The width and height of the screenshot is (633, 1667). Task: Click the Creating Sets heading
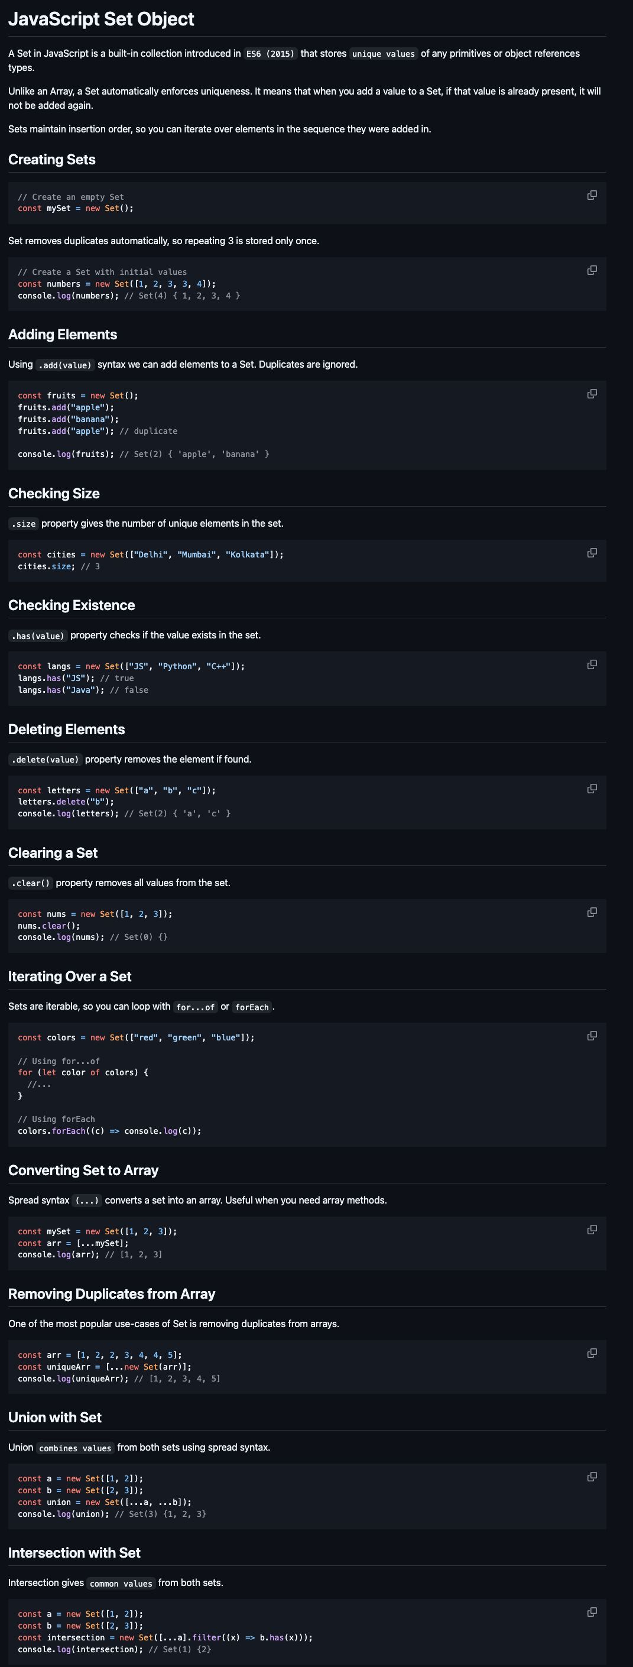pos(52,160)
